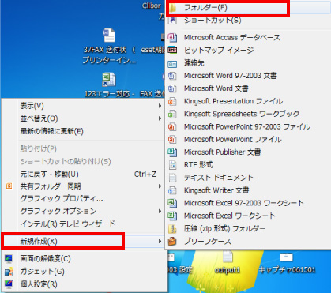The width and height of the screenshot is (331, 293).
Task: Click Microsoft Access データベース label
Action: pos(232,37)
